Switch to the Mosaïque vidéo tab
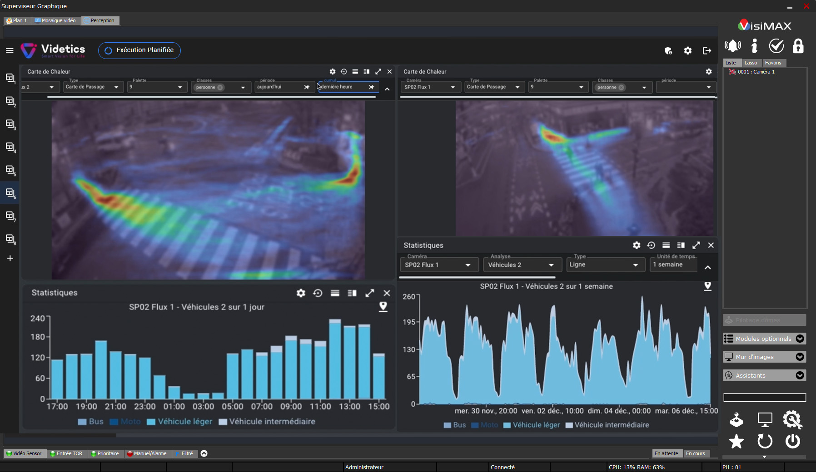 click(x=56, y=20)
